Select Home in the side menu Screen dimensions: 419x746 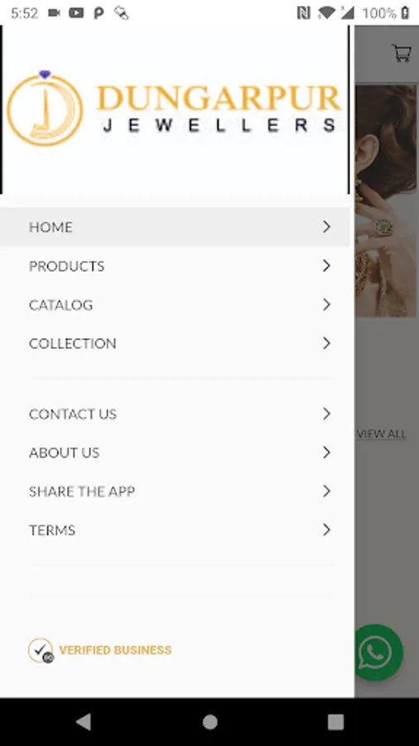(x=175, y=227)
